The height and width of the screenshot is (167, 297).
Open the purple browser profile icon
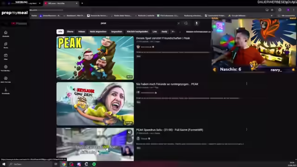pos(288,10)
